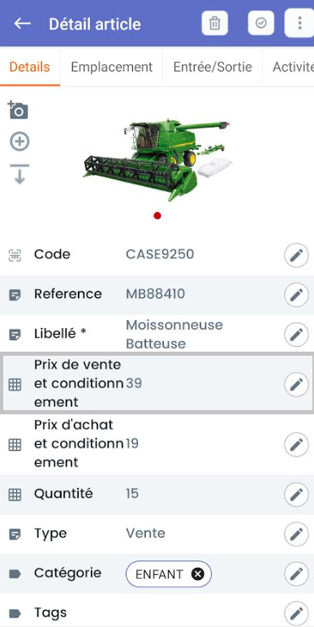Edit Libellé Moissonneuse Batteuse pencil

296,335
